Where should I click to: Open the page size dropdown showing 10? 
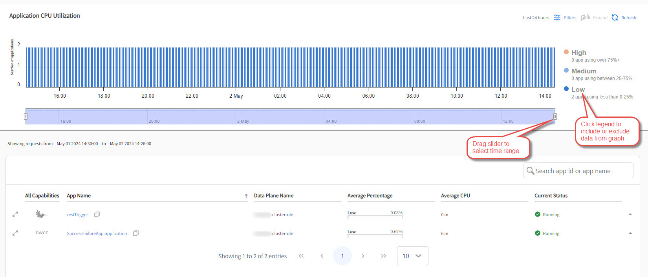412,256
